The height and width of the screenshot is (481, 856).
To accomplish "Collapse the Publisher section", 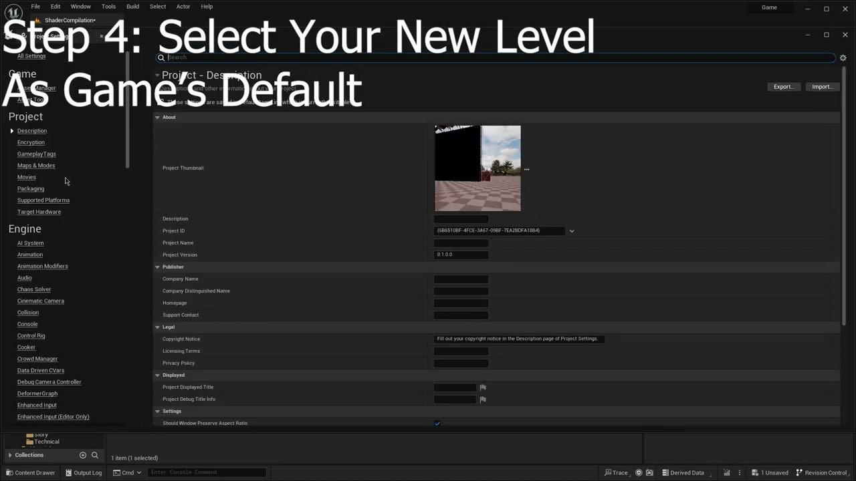I will [158, 267].
